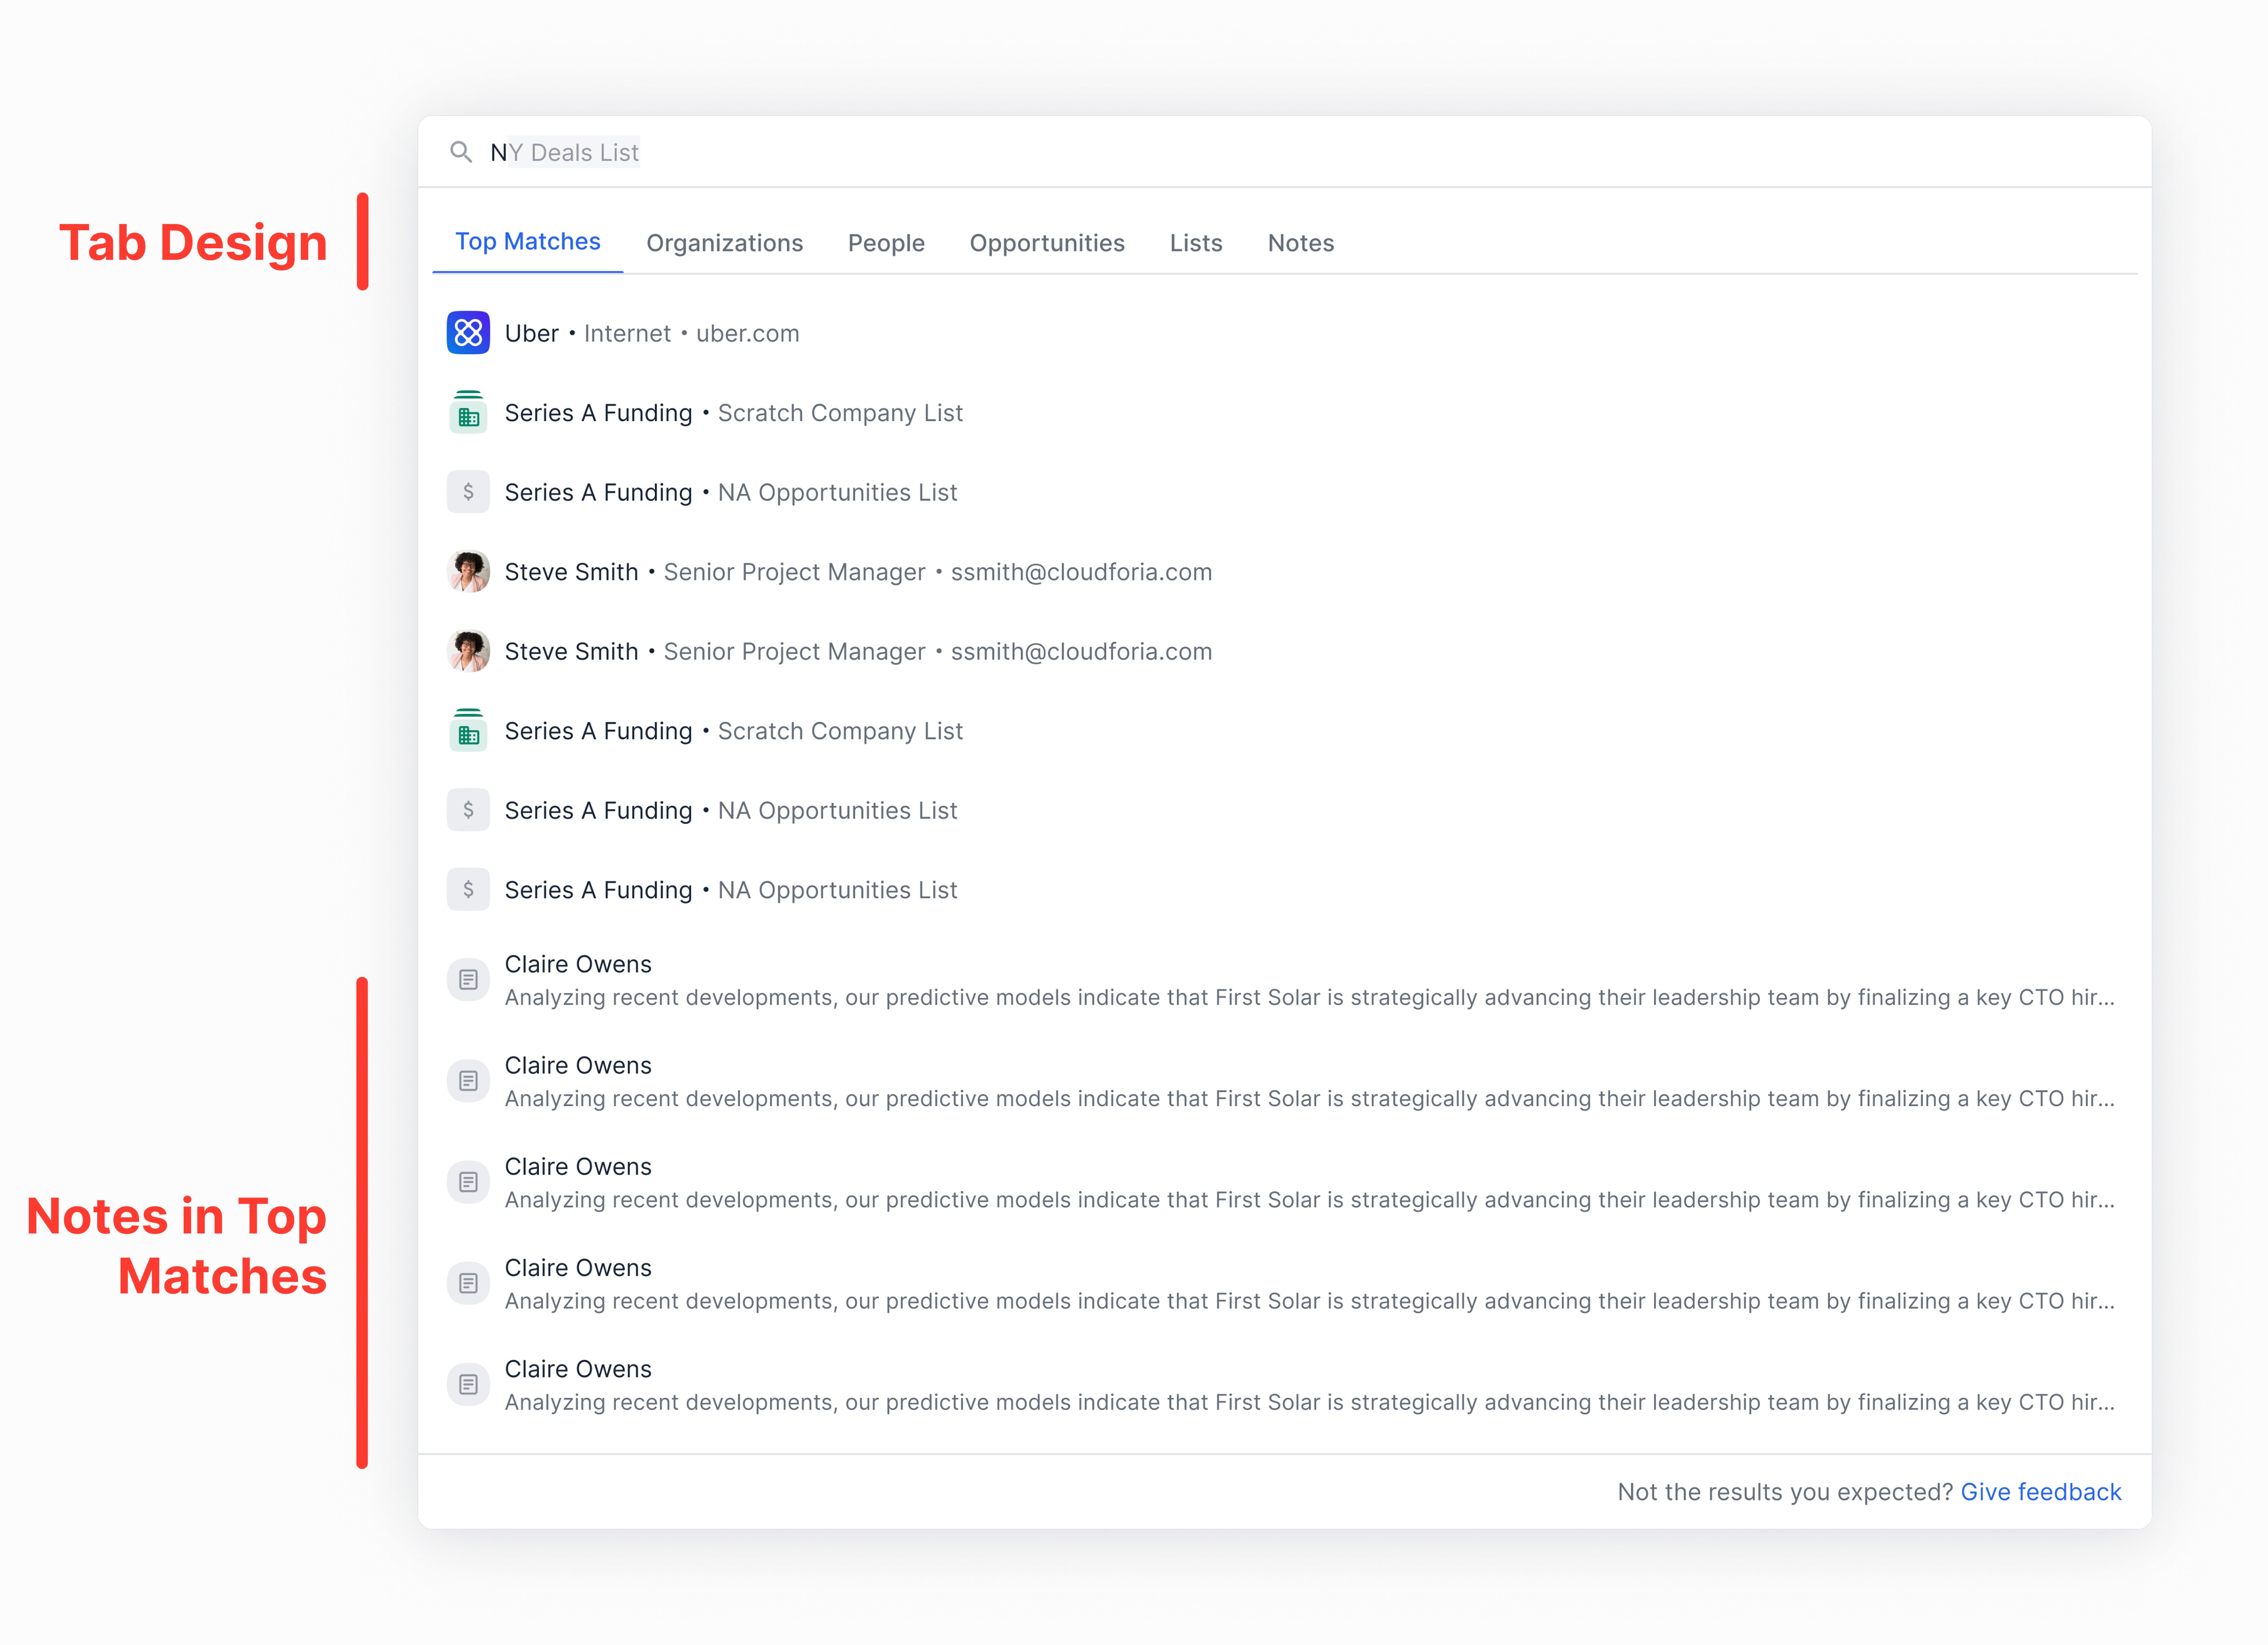Click the Uber organization logo icon
Viewport: 2268px width, 1645px height.
point(468,333)
